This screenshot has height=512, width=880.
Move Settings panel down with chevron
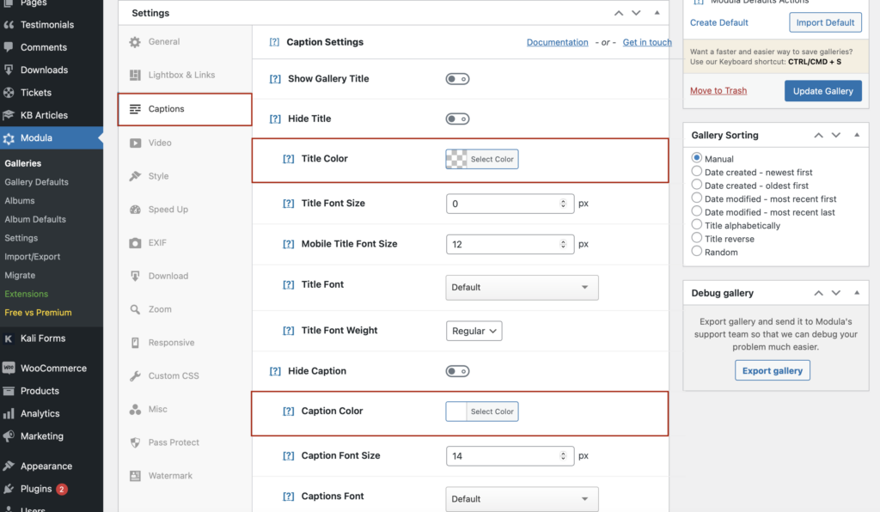636,13
